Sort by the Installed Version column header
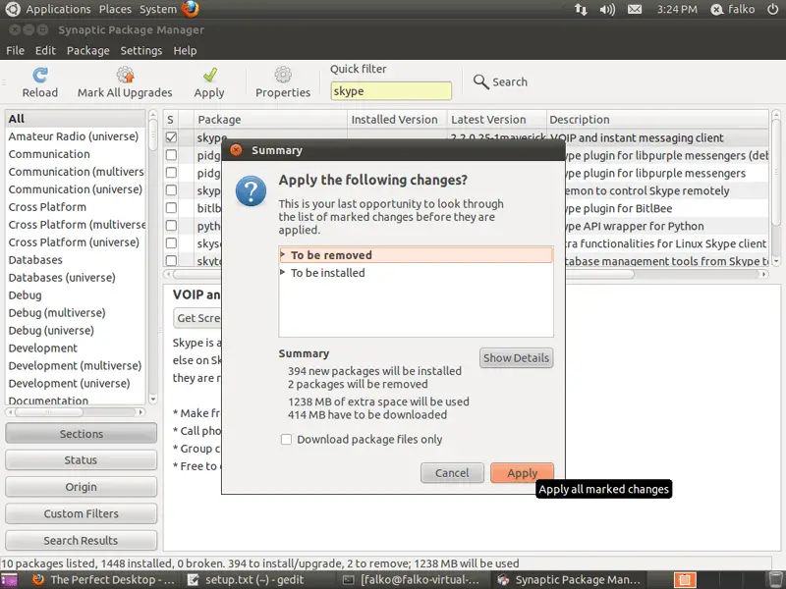Screen dimensions: 786x589 click(397, 119)
